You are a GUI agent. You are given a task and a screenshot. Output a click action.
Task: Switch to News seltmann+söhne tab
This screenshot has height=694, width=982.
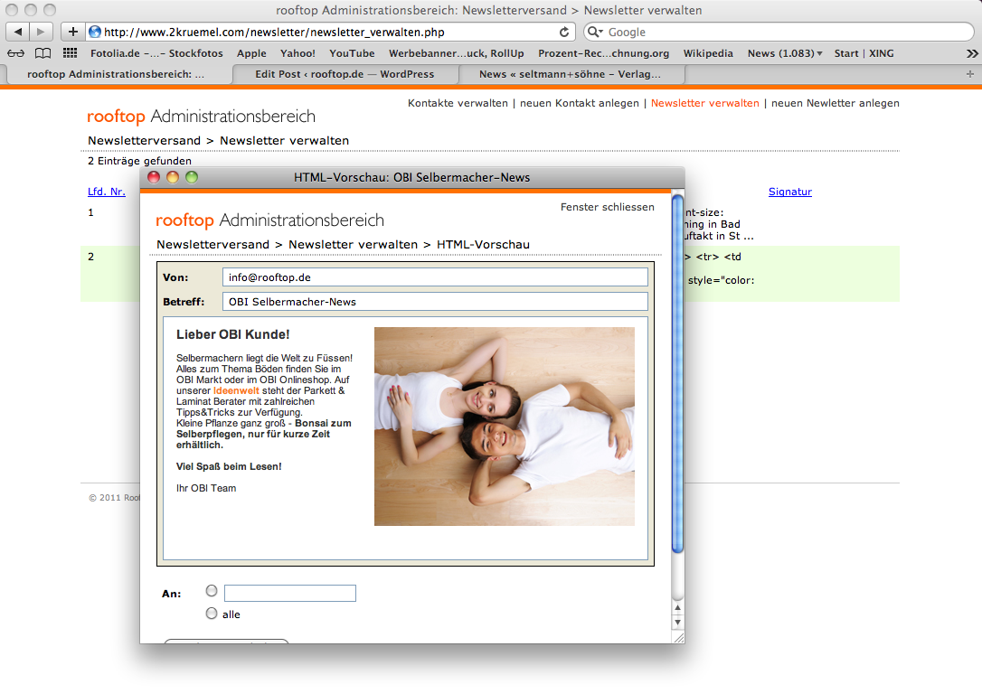point(570,74)
